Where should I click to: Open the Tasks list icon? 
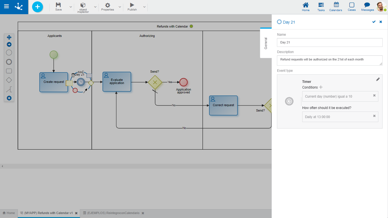(x=321, y=5)
